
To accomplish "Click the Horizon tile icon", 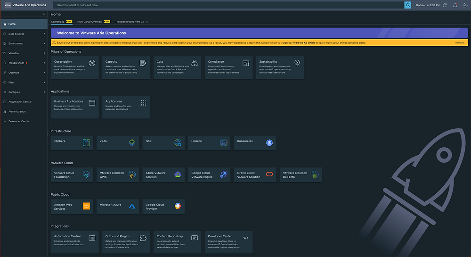I will (224, 142).
